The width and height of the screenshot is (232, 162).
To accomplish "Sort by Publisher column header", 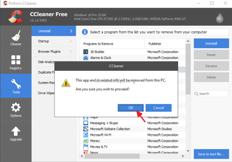I will click(x=165, y=44).
